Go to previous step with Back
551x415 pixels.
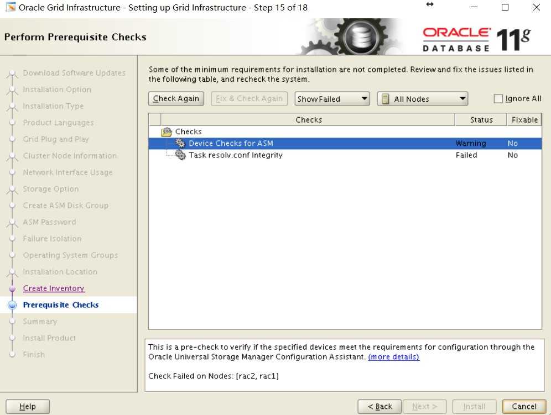(380, 407)
